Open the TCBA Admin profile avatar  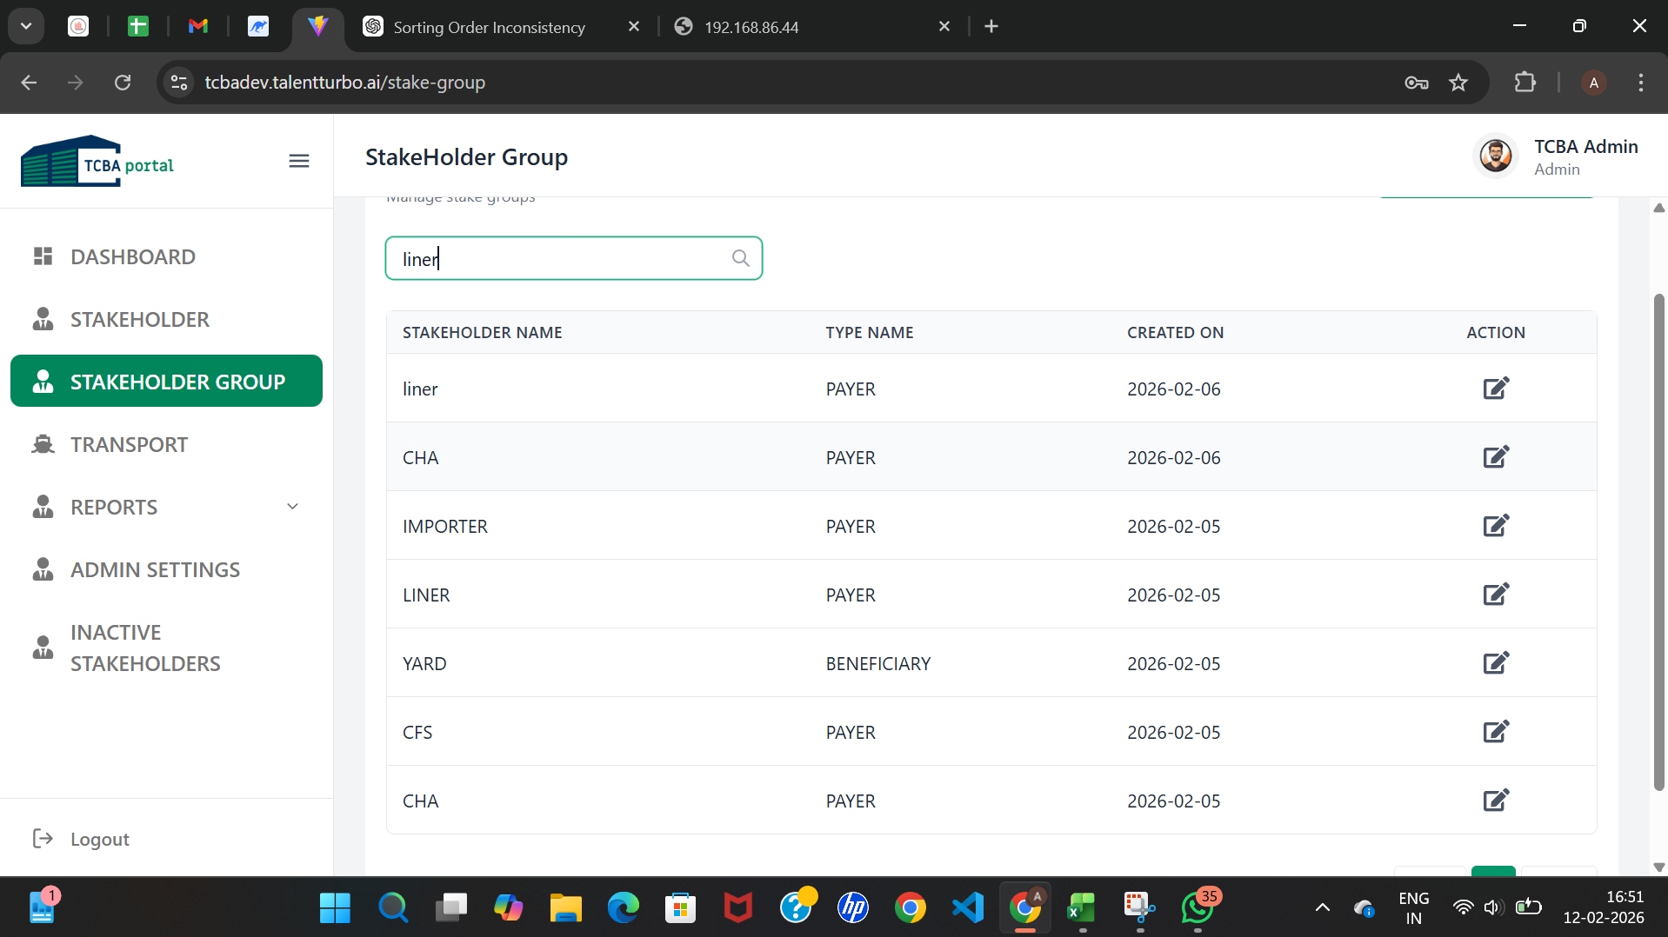pos(1496,156)
